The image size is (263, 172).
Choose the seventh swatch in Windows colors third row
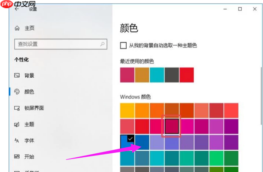pyautogui.click(x=216, y=142)
